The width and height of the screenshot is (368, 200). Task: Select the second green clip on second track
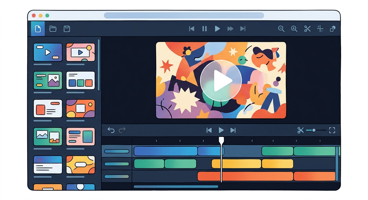(x=180, y=164)
